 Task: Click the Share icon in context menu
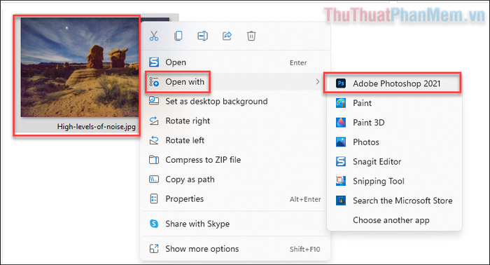[x=227, y=36]
